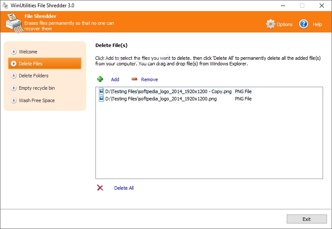
Task: Click the arrow icon beside Delete Files
Action: point(14,64)
